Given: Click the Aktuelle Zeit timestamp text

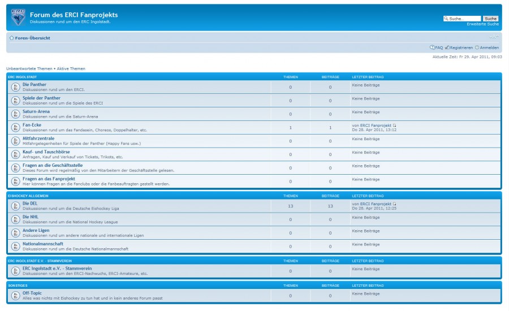Looking at the screenshot, I should (467, 57).
